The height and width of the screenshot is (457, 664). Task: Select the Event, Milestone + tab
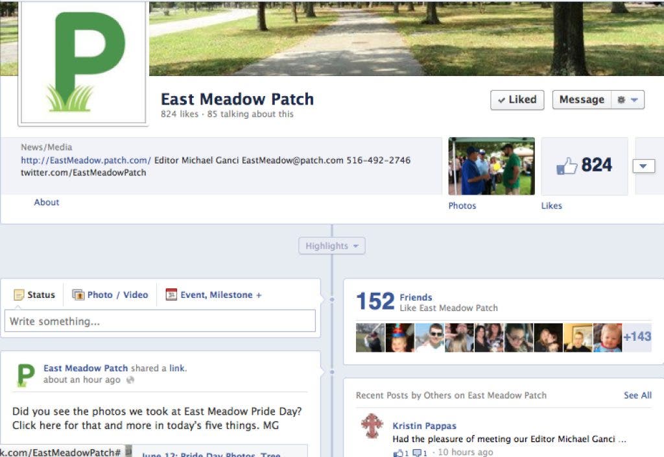pos(214,295)
